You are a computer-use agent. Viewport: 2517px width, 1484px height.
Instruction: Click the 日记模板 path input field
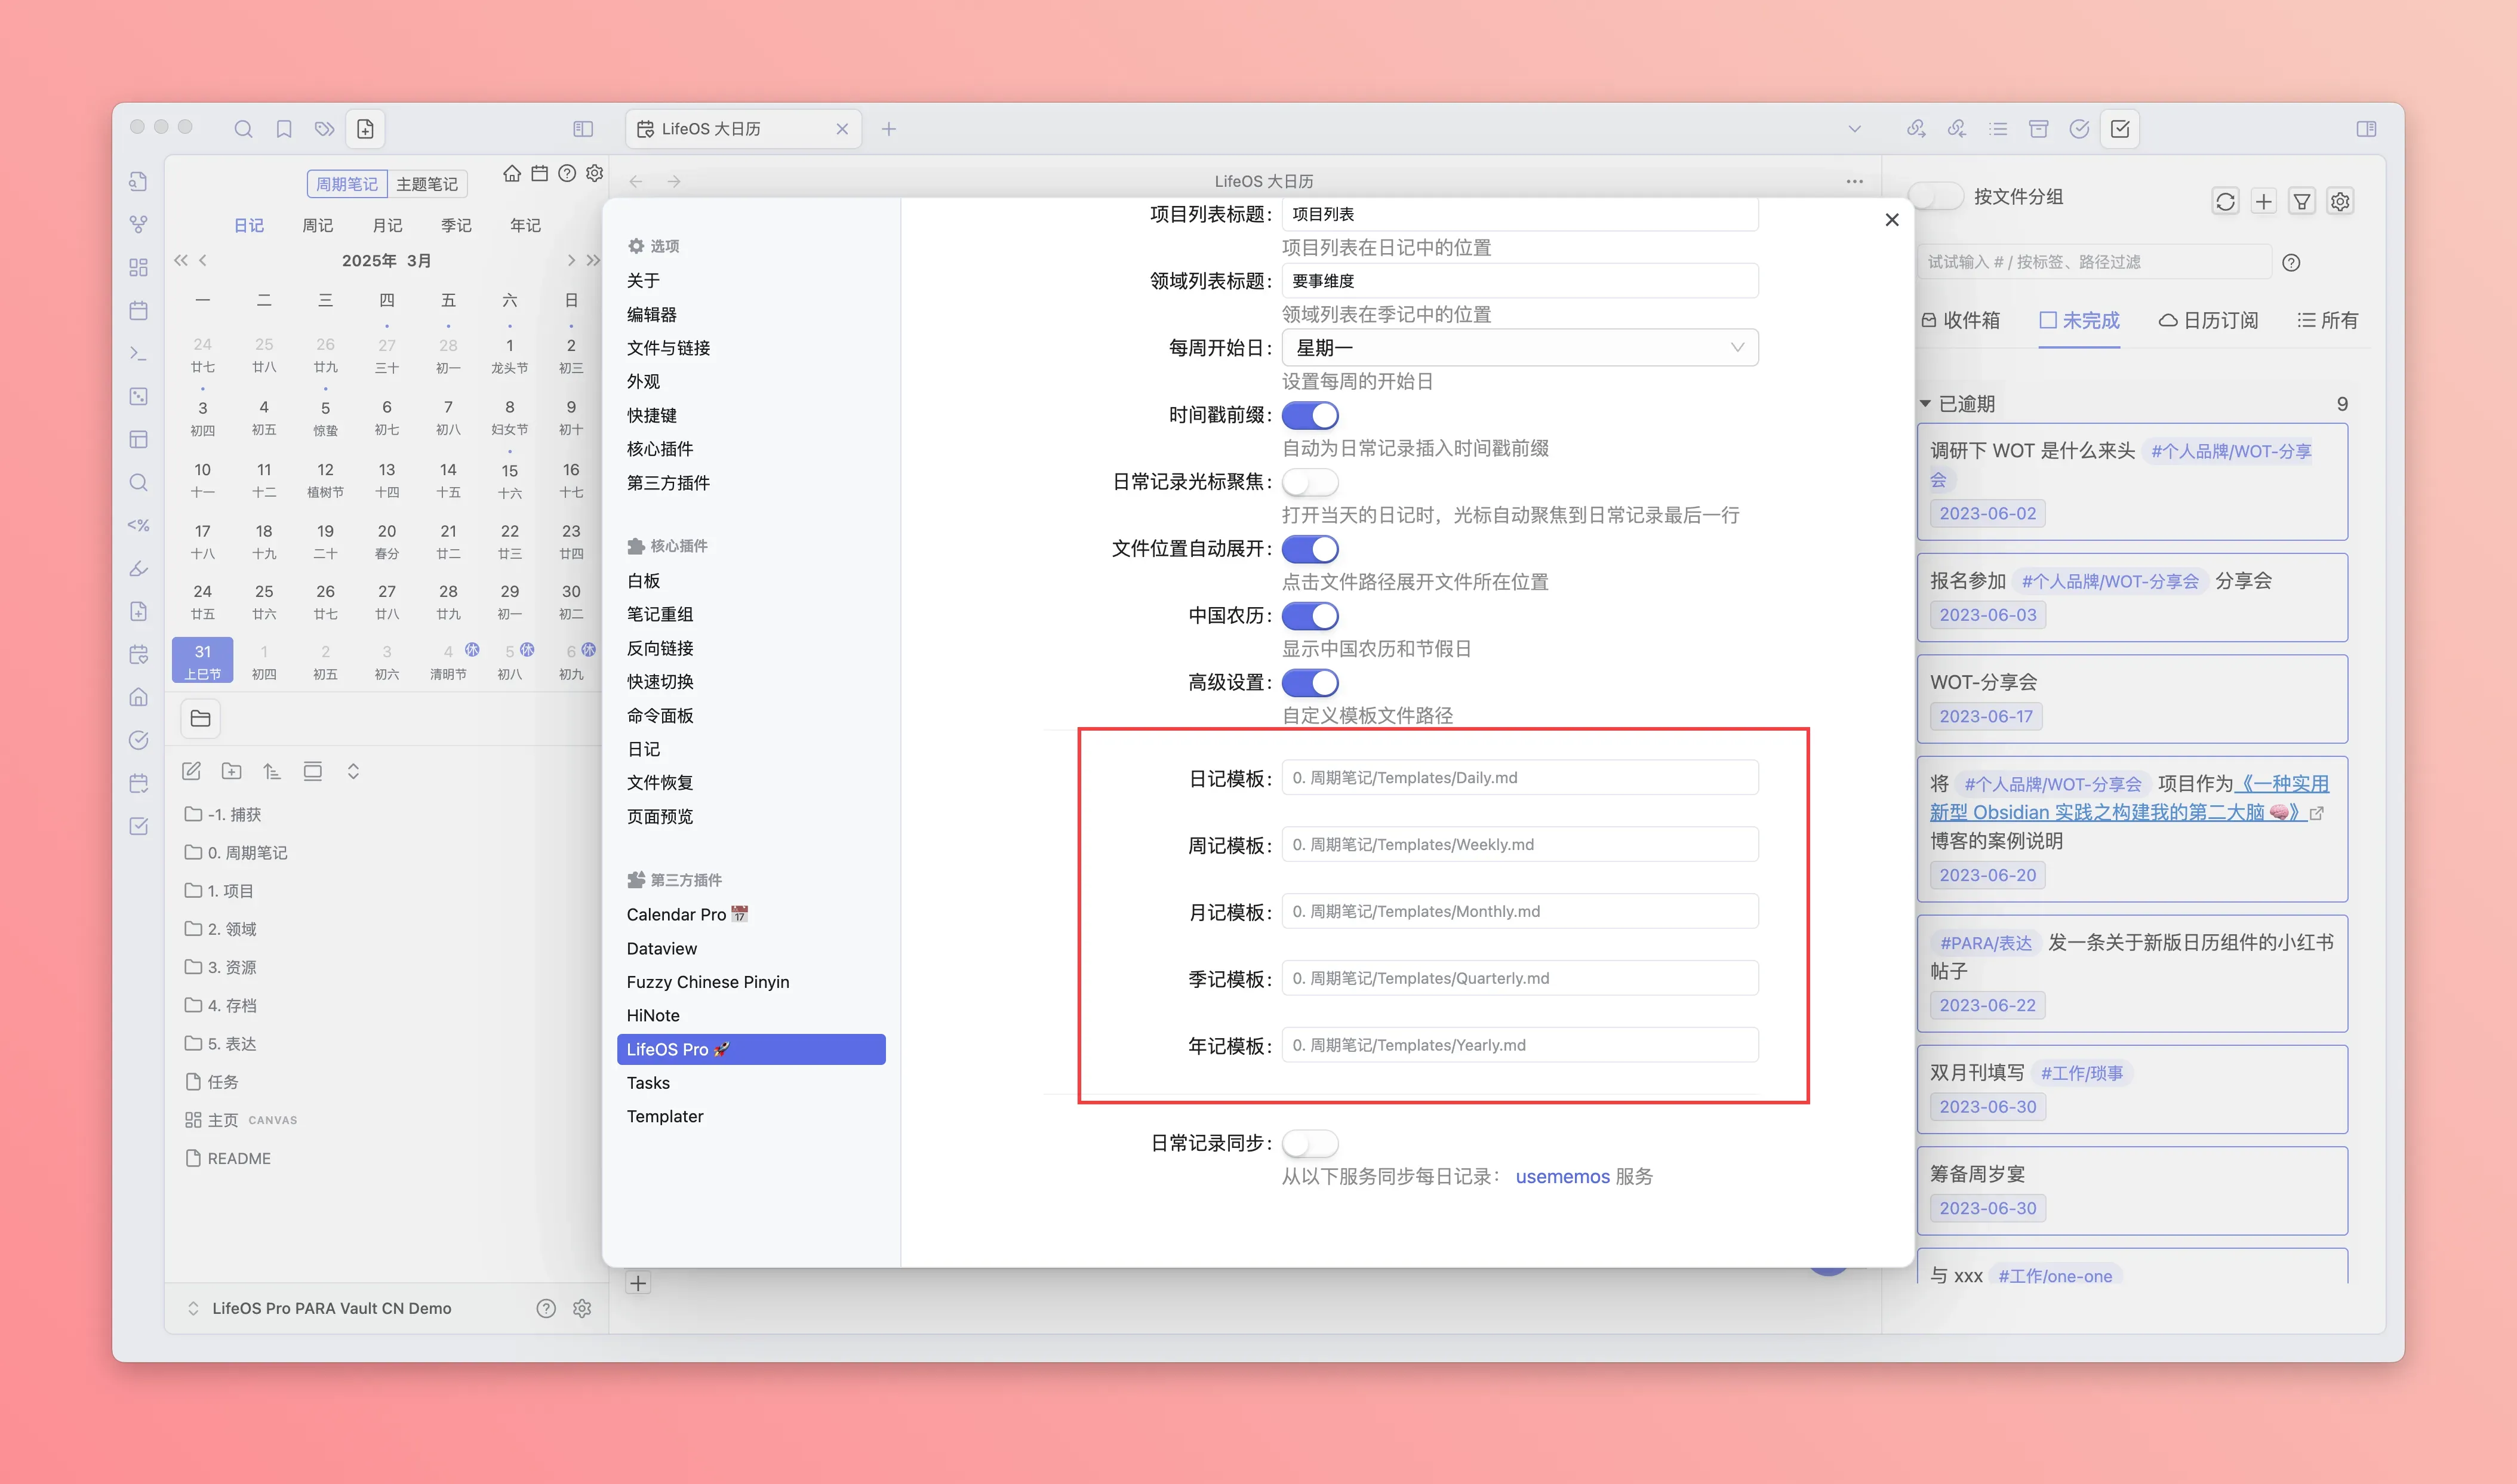click(x=1519, y=778)
